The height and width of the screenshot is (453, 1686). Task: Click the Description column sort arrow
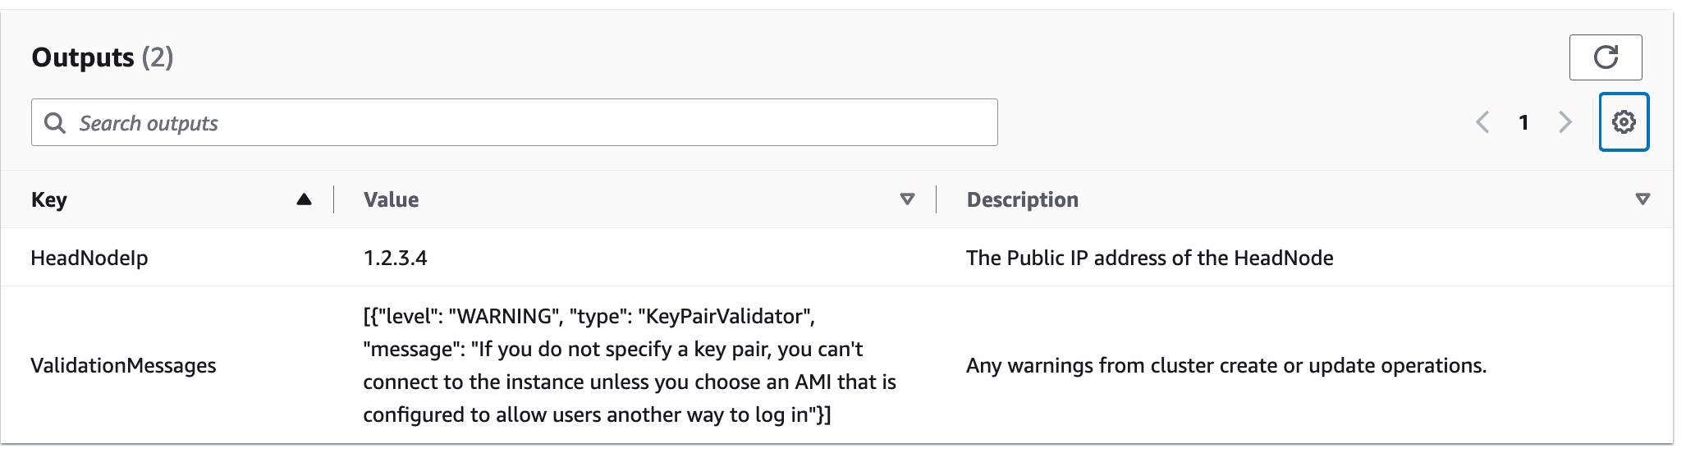click(1642, 199)
